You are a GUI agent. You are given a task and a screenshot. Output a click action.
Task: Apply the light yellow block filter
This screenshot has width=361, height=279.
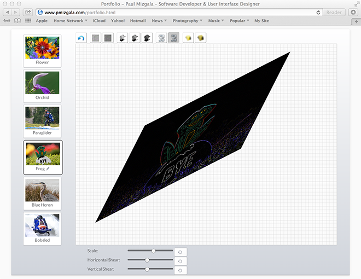(188, 38)
